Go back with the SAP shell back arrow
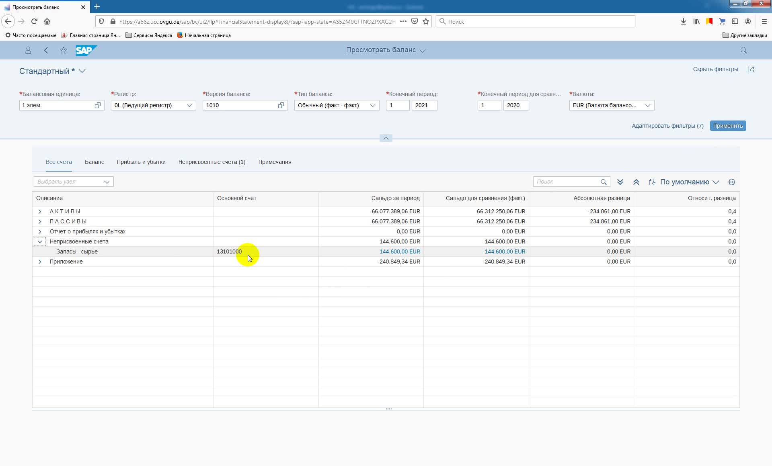Screen dimensions: 772x466 point(46,50)
